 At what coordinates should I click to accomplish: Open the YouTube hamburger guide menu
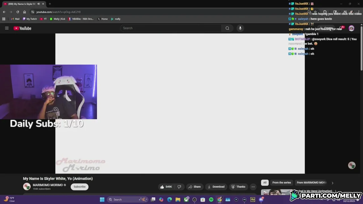7,28
